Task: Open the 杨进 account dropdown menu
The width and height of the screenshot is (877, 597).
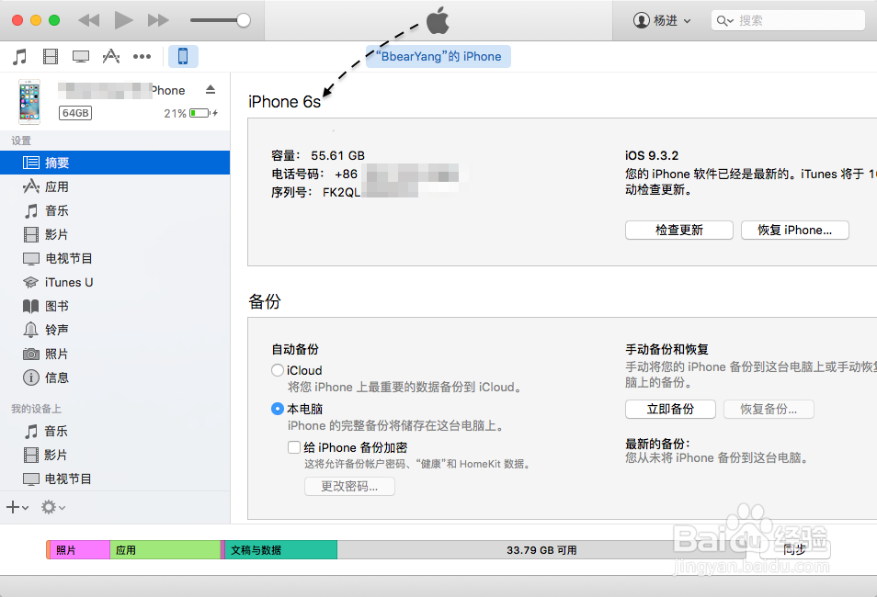Action: (661, 19)
